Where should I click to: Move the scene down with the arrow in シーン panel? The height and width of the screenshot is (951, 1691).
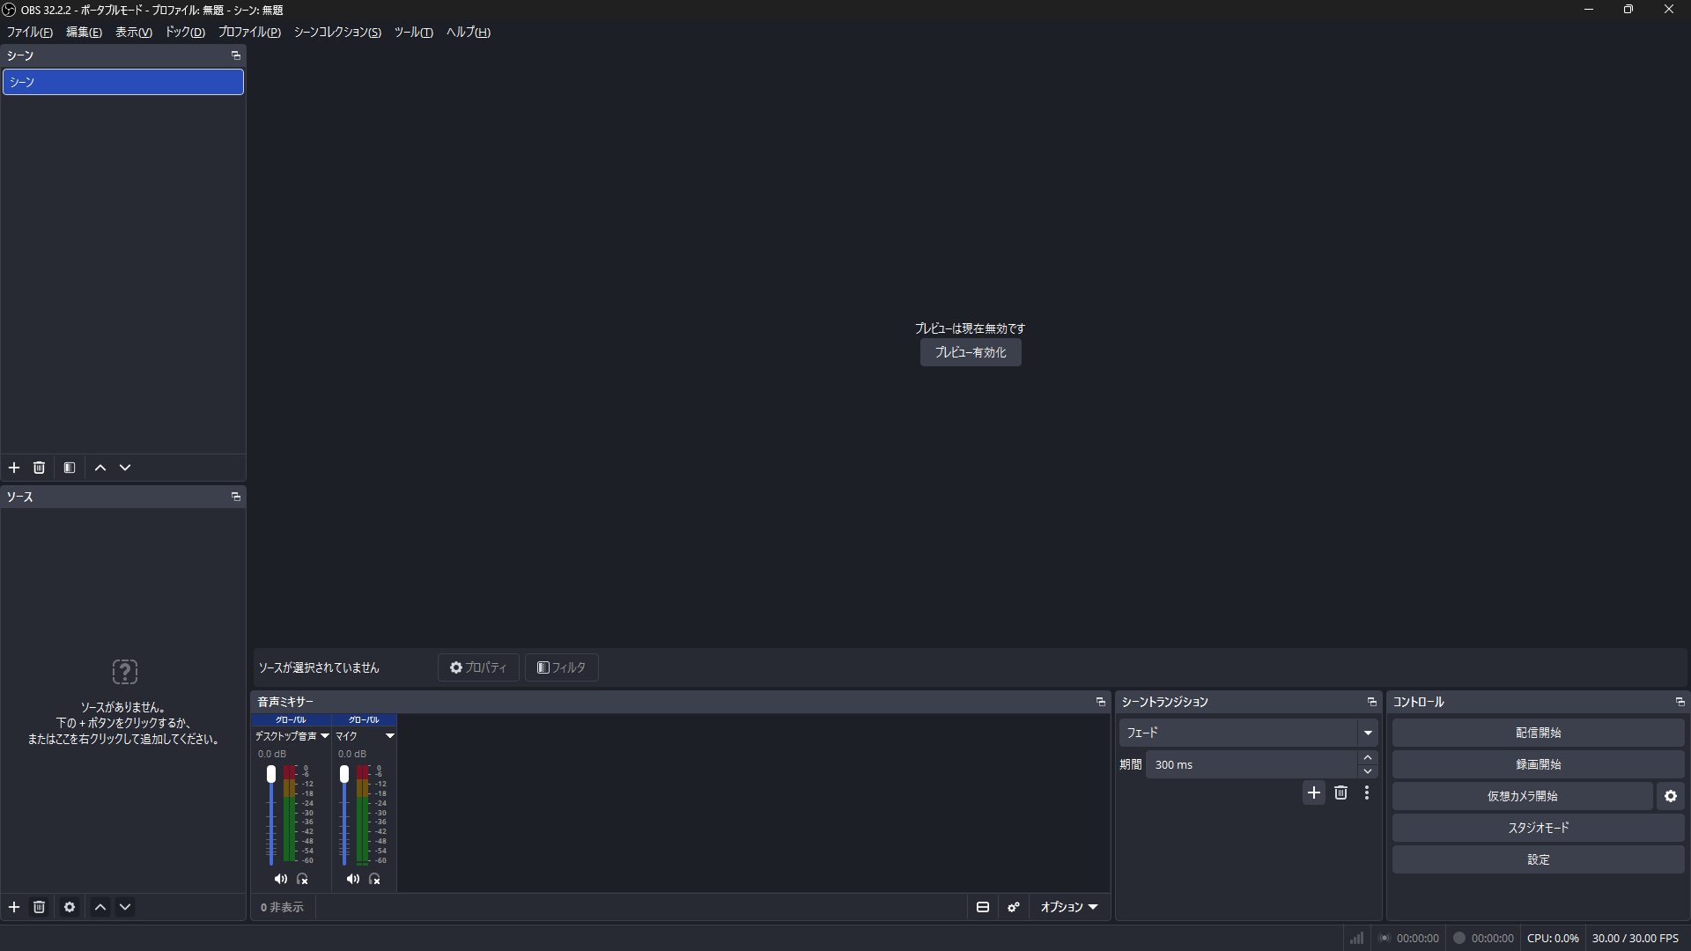(125, 468)
